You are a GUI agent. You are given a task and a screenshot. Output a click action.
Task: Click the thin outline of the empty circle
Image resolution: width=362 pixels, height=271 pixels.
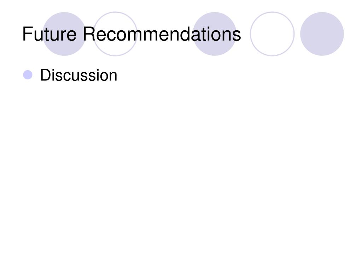pyautogui.click(x=272, y=12)
